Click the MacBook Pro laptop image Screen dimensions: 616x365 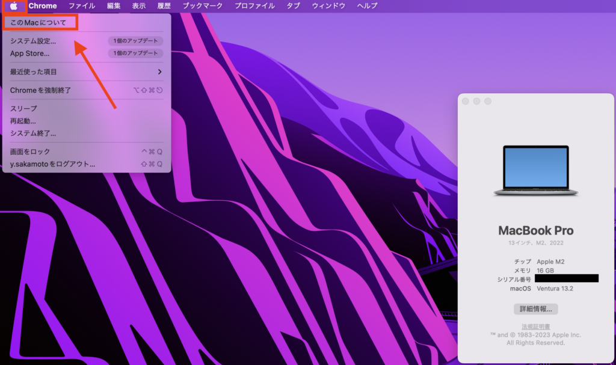[x=535, y=171]
